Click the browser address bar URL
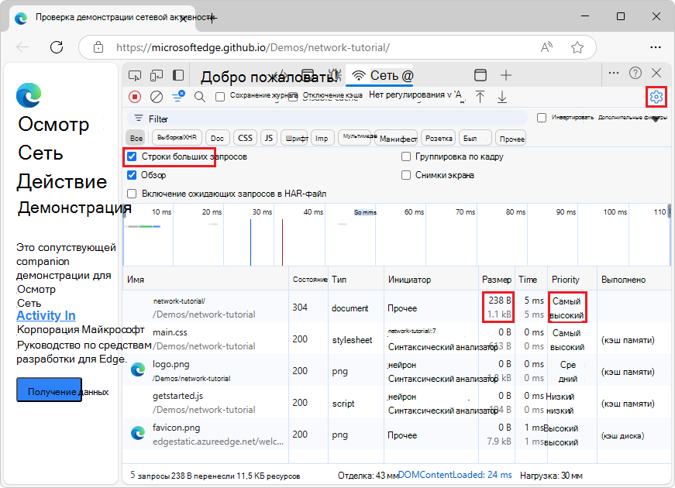675x488 pixels. (253, 47)
